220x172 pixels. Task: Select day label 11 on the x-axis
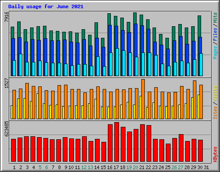pyautogui.click(x=77, y=167)
